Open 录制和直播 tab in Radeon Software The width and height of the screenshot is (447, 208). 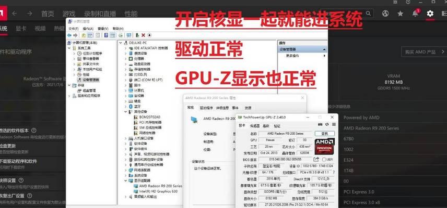[100, 14]
